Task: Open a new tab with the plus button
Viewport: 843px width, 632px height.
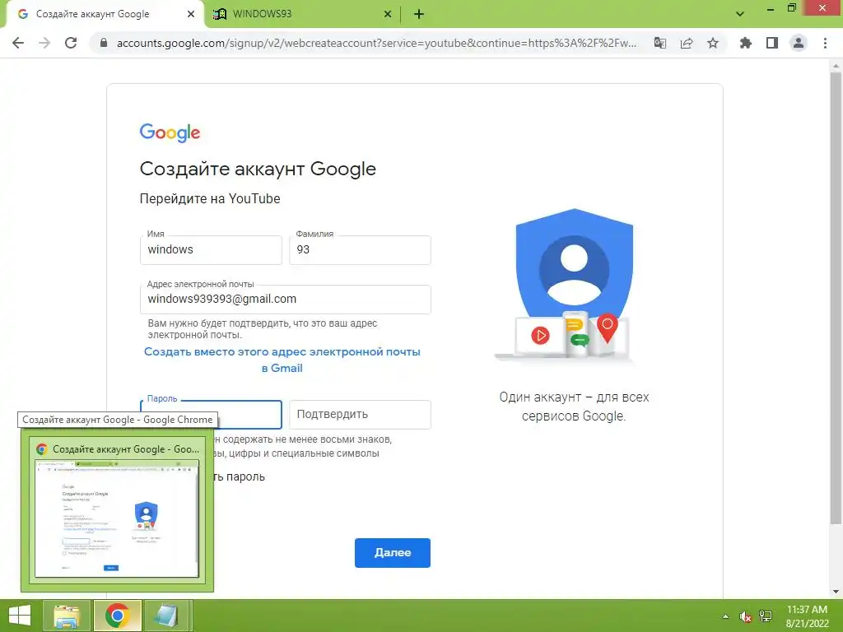Action: coord(419,15)
